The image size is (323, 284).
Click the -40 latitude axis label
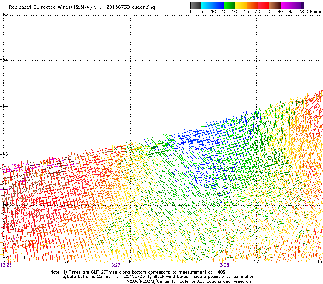point(4,14)
